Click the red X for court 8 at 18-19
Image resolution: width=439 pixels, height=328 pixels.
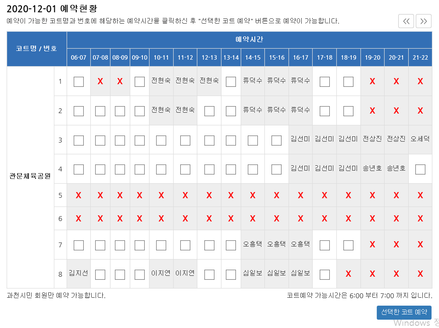tap(348, 274)
